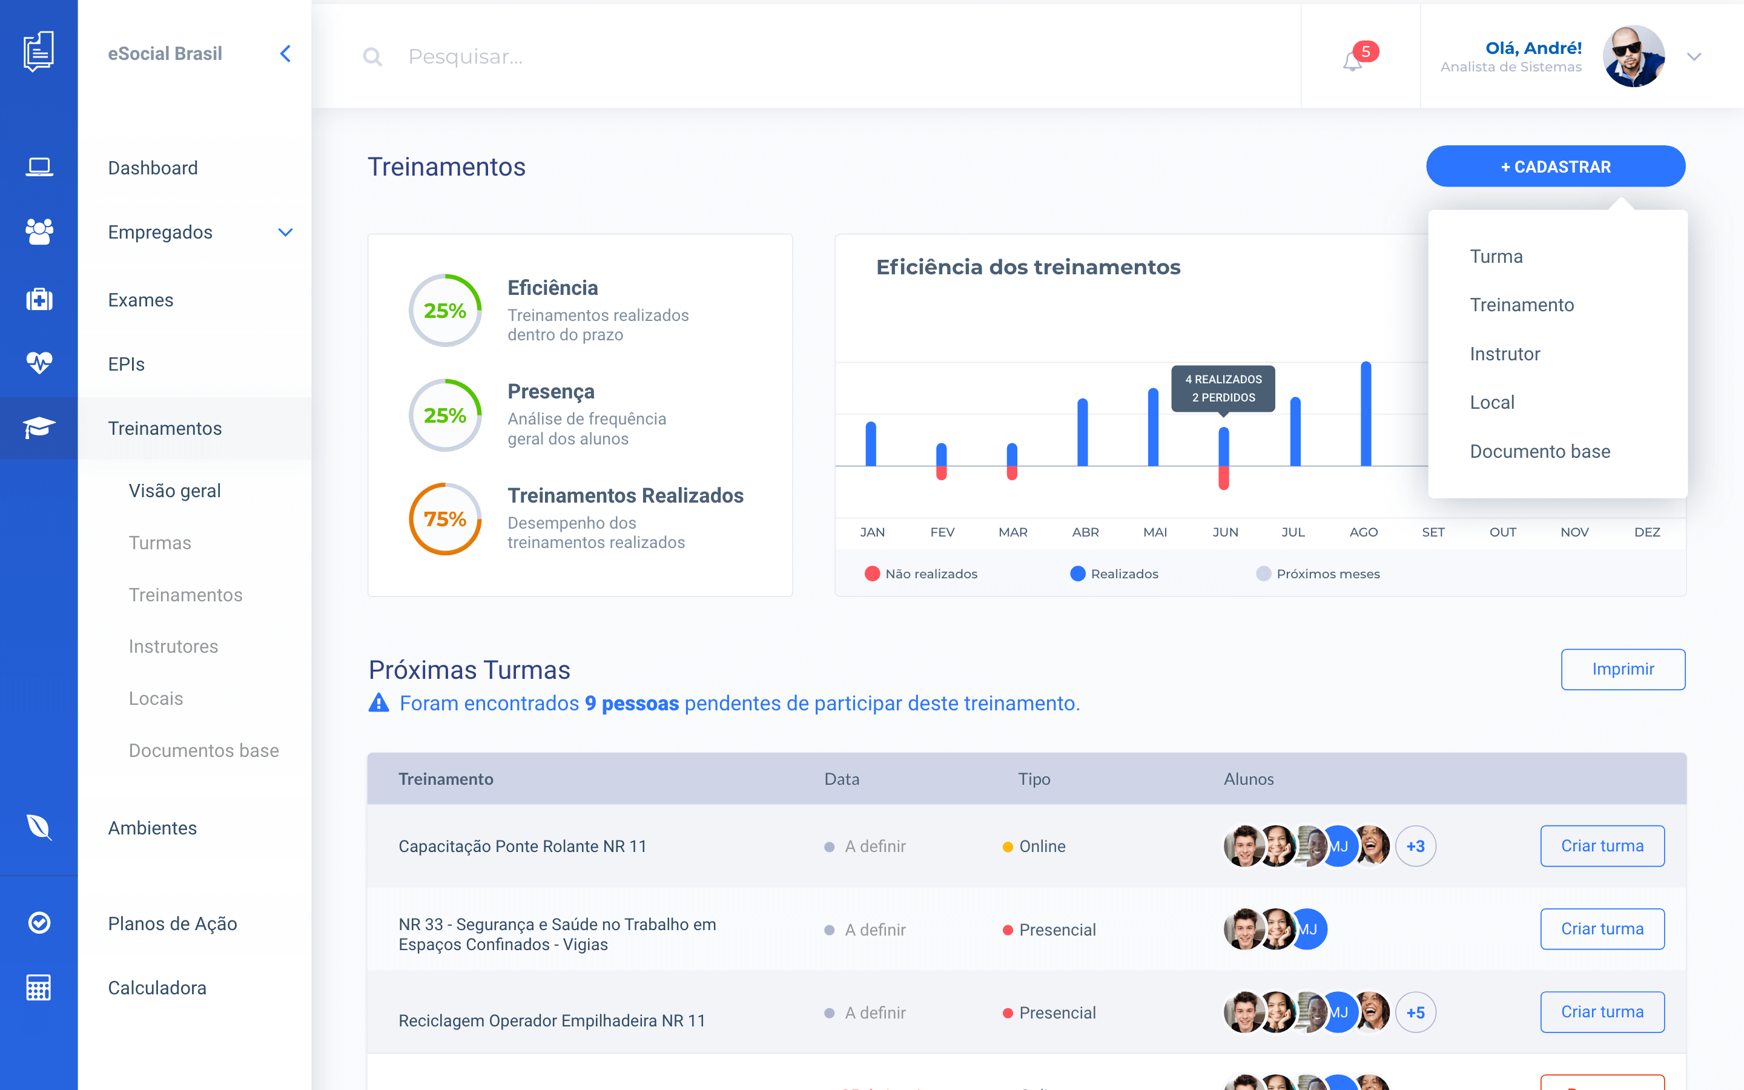Image resolution: width=1744 pixels, height=1090 pixels.
Task: Click the search magnifier icon
Action: [372, 56]
